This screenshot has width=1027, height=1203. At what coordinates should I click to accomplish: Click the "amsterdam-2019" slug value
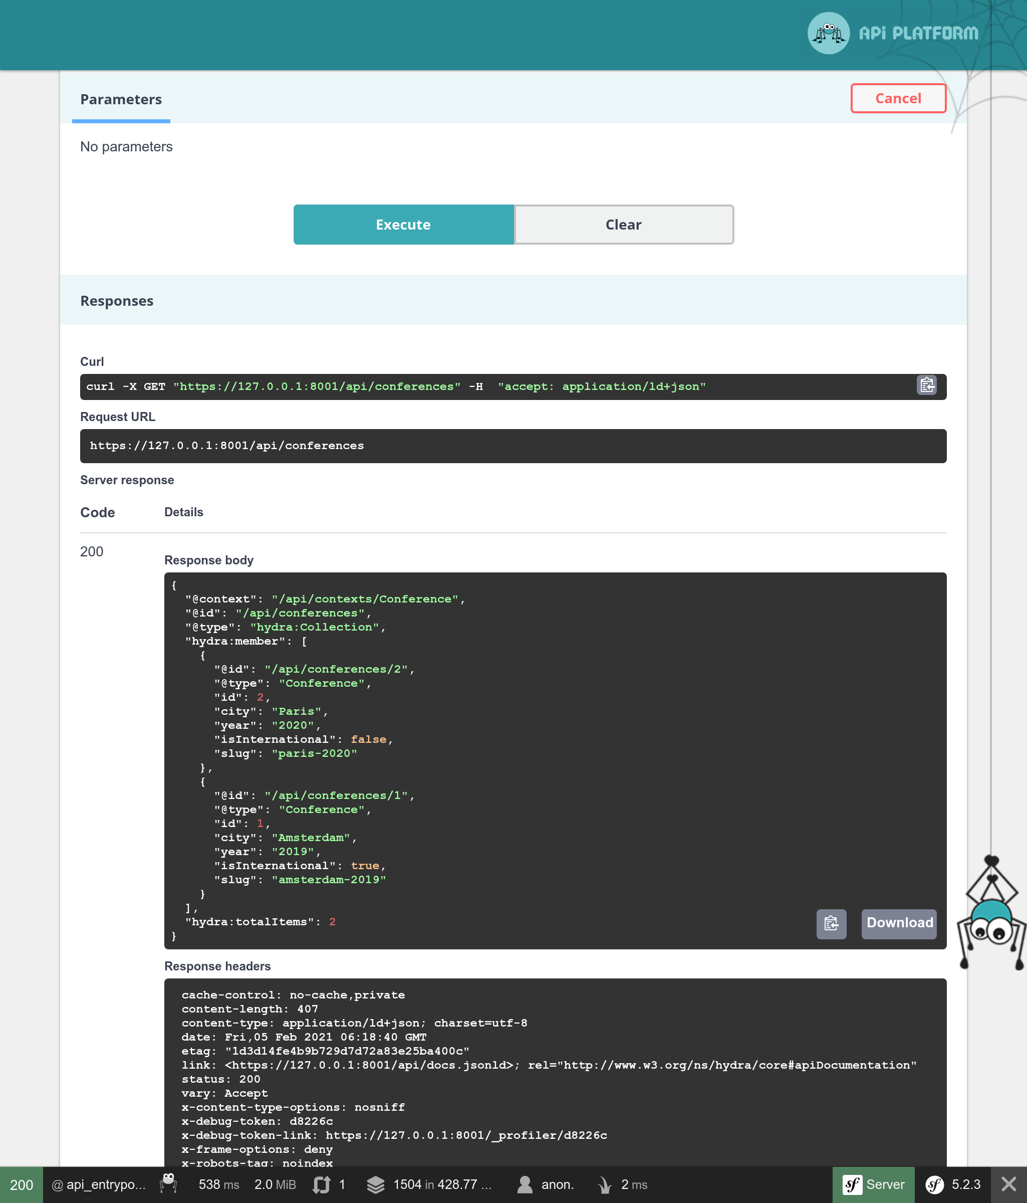pos(329,880)
